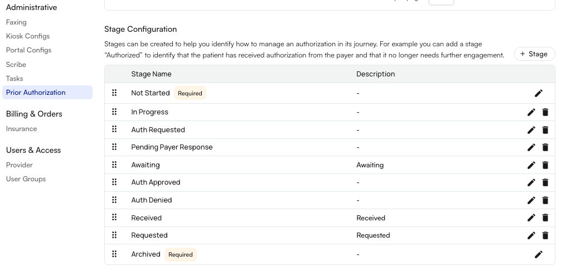Open Kiosk Configs in sidebar
The height and width of the screenshot is (270, 566).
[28, 36]
